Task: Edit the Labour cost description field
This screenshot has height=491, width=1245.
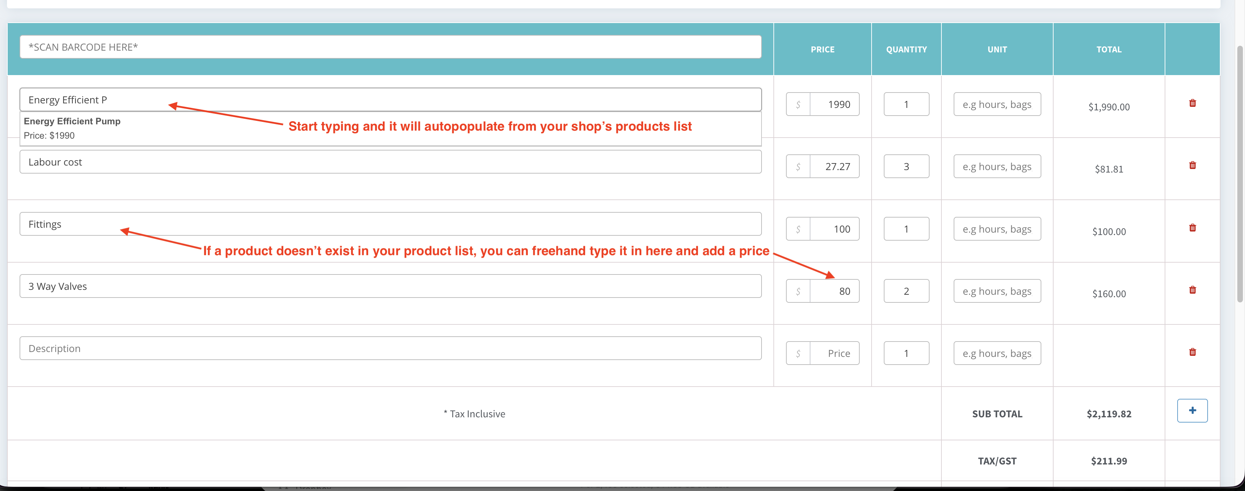Action: 391,162
